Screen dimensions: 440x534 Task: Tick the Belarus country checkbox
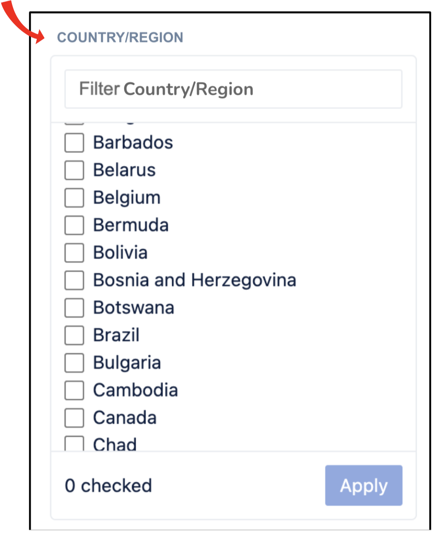[x=74, y=170]
